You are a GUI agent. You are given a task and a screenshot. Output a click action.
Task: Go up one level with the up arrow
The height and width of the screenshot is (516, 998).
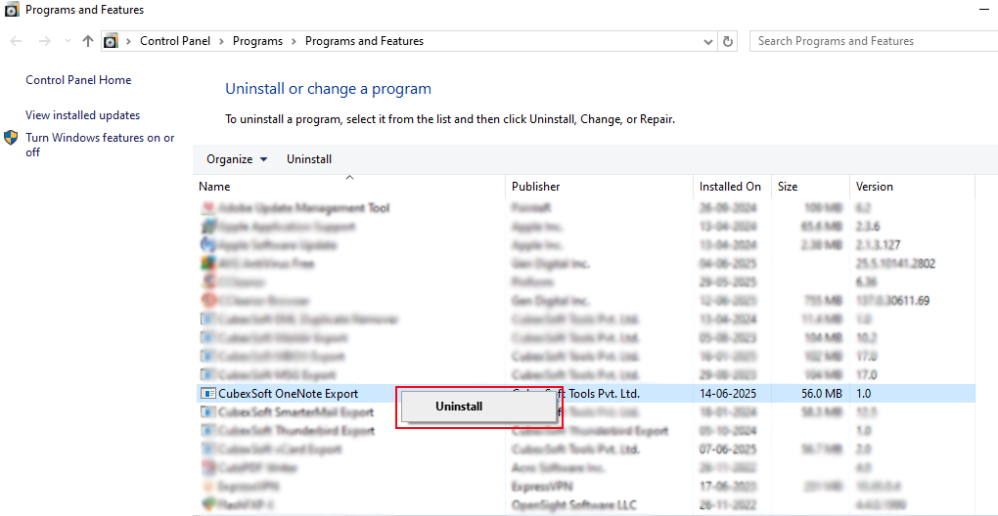coord(88,41)
